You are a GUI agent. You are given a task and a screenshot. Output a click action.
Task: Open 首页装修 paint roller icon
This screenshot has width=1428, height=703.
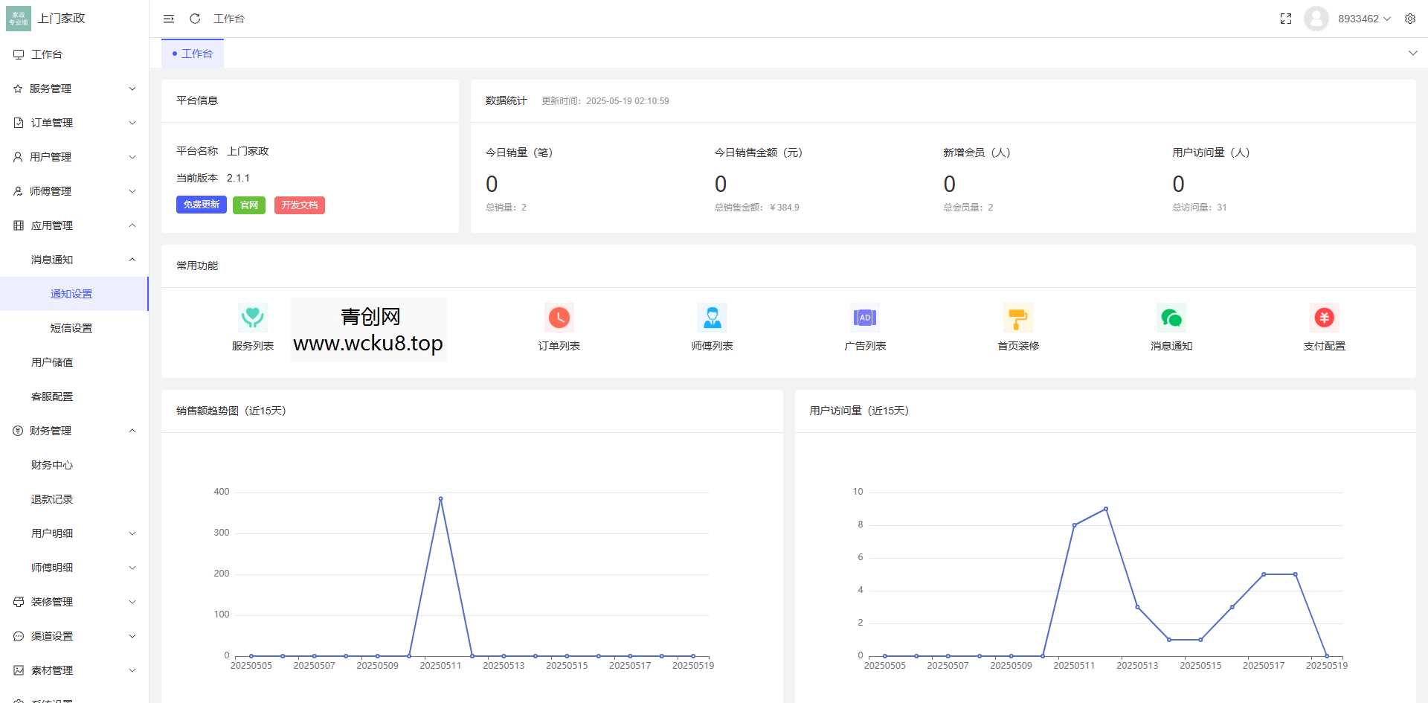tap(1018, 318)
